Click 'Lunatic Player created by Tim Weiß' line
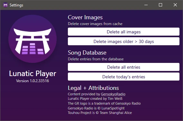 click(x=95, y=99)
